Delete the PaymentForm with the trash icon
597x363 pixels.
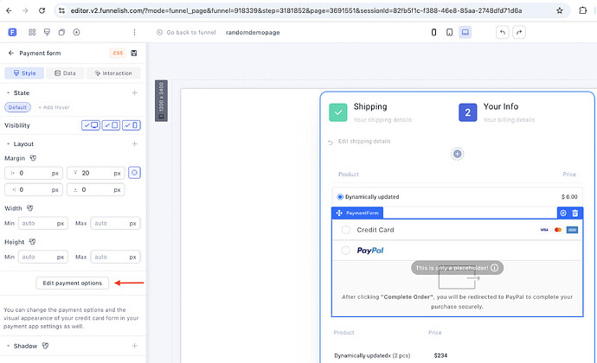pos(575,213)
